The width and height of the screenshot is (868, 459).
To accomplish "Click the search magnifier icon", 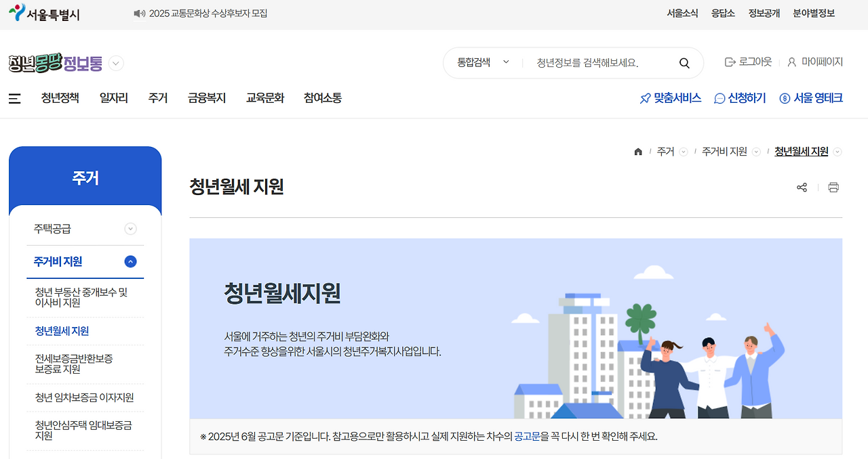I will point(684,62).
